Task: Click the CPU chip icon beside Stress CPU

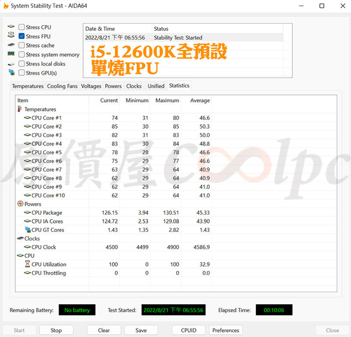Action: pos(11,27)
